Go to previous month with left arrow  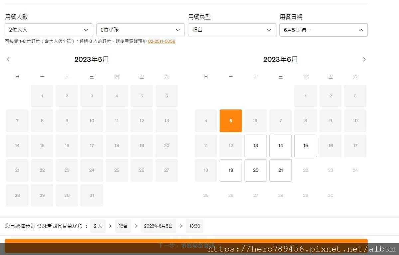8,59
